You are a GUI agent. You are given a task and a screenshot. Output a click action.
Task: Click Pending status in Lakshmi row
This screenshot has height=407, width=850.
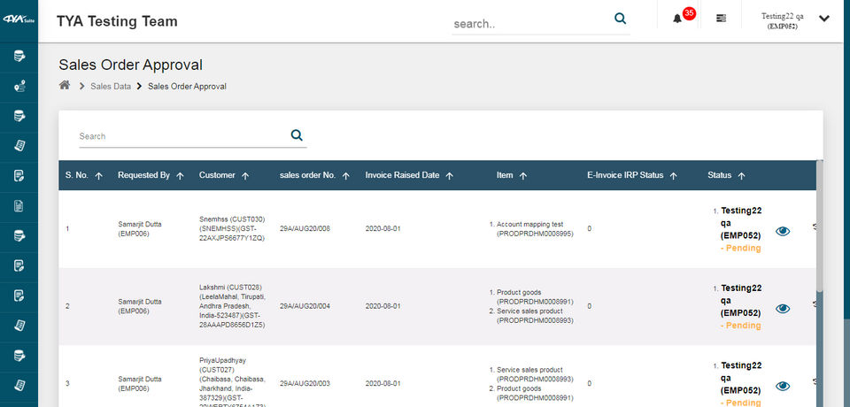point(740,326)
